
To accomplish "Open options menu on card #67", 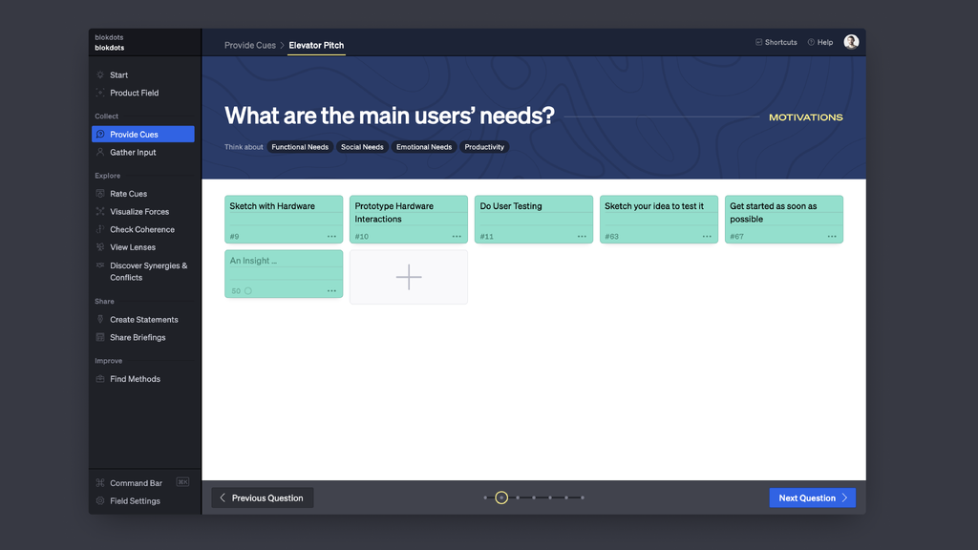I will [x=832, y=237].
